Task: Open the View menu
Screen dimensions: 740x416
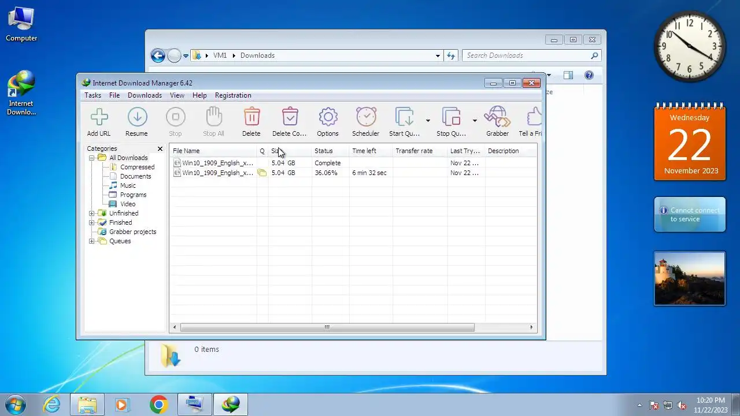Action: 177,95
